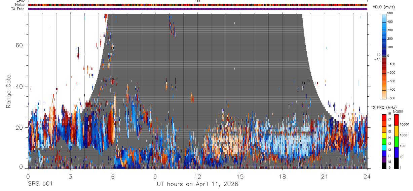413x191 pixels.
Task: Click the pale orange bottom of velocity colorbar
Action: click(x=384, y=95)
